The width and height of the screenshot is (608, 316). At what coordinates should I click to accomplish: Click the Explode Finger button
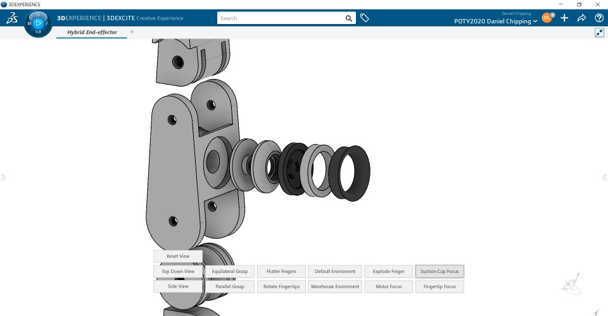(x=388, y=271)
